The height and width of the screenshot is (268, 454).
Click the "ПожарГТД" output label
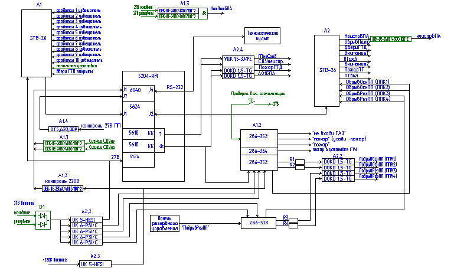coord(270,67)
